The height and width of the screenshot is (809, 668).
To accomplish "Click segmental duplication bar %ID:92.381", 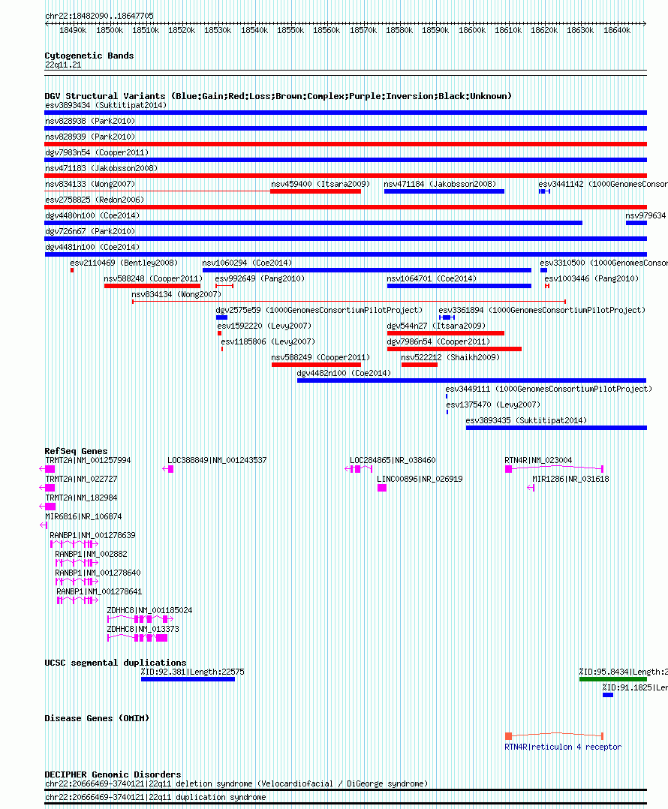I will pos(188,679).
